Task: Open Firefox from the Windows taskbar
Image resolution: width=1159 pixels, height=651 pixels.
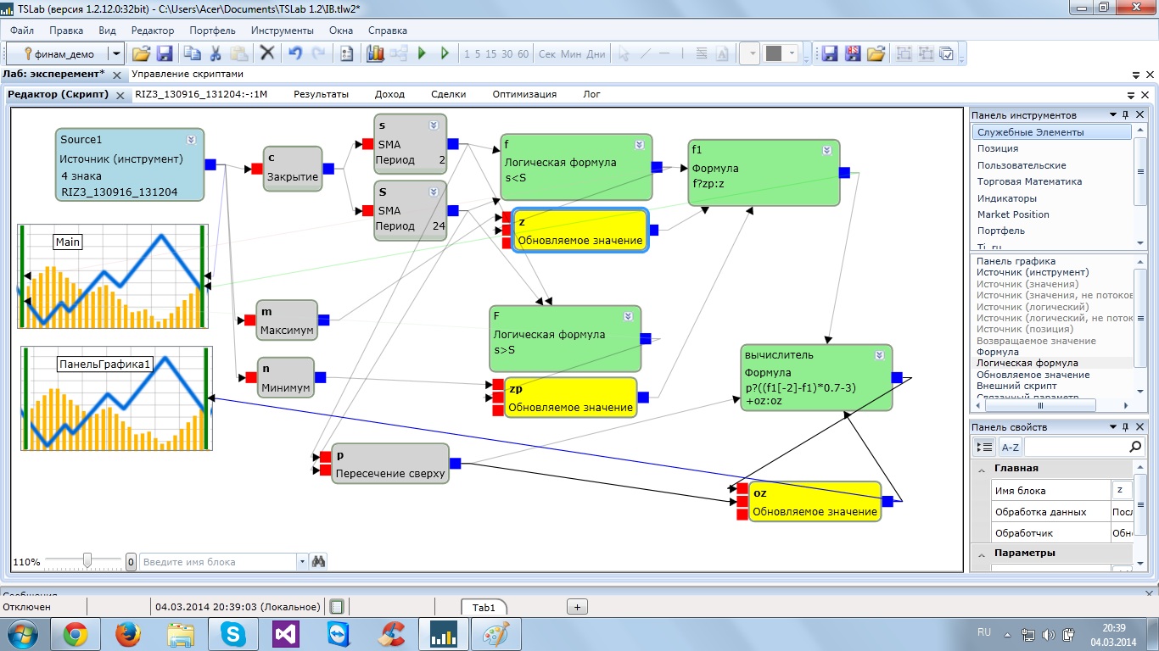Action: tap(127, 633)
